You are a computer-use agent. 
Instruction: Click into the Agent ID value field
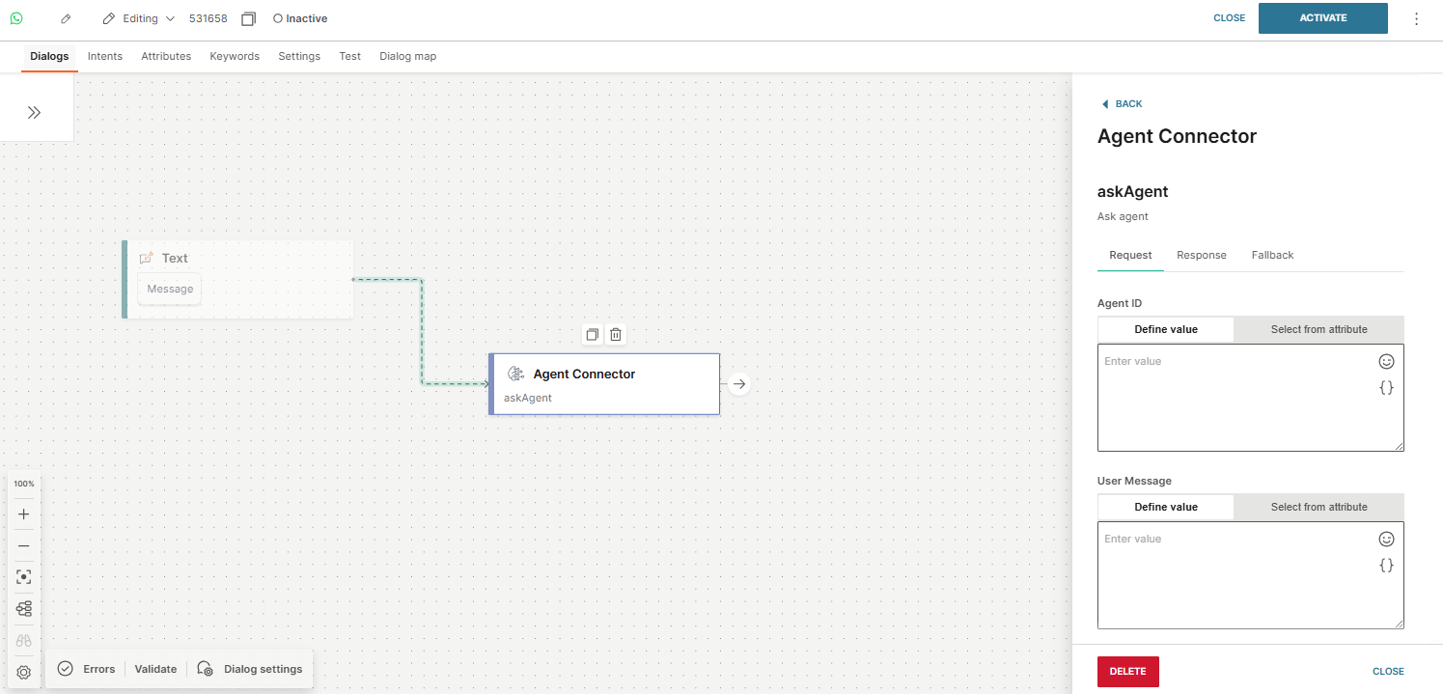[1235, 401]
